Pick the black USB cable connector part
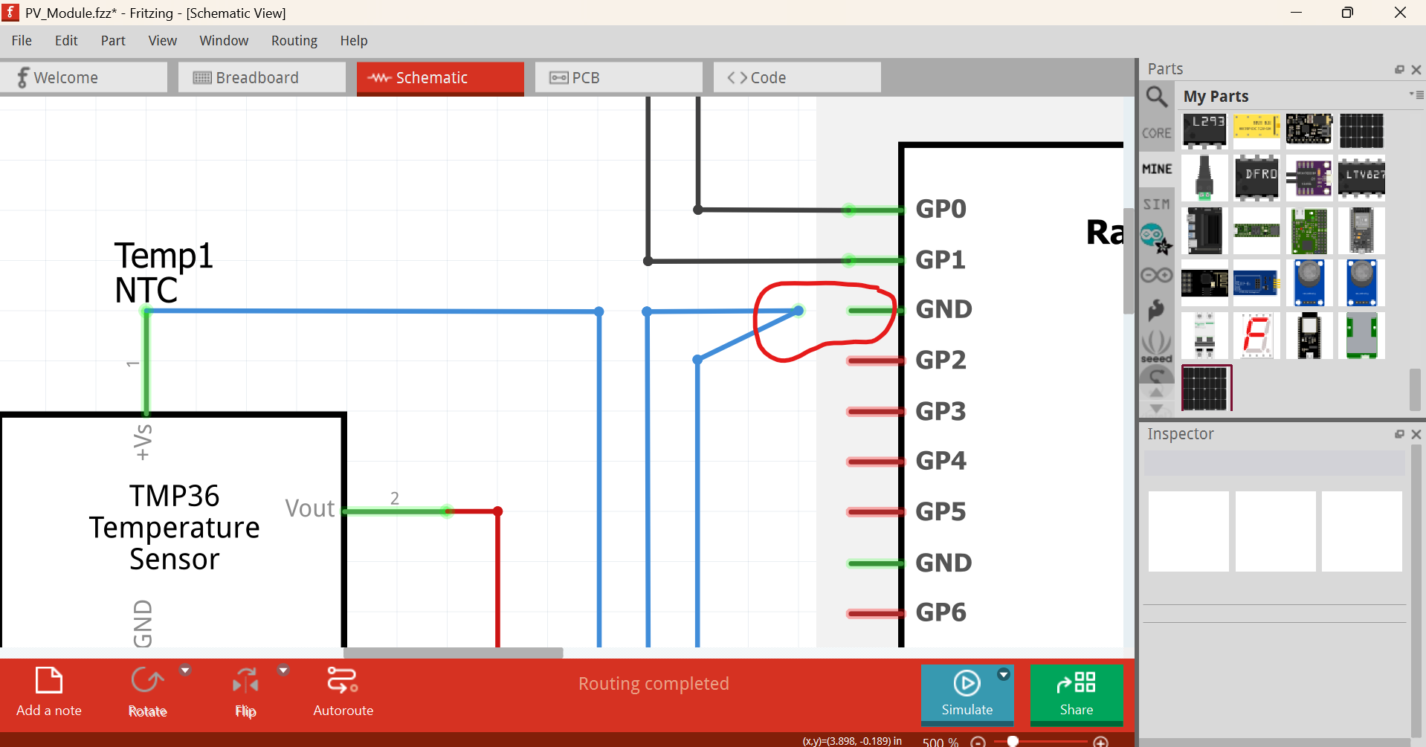Screen dimensions: 1426x747 coord(1204,178)
